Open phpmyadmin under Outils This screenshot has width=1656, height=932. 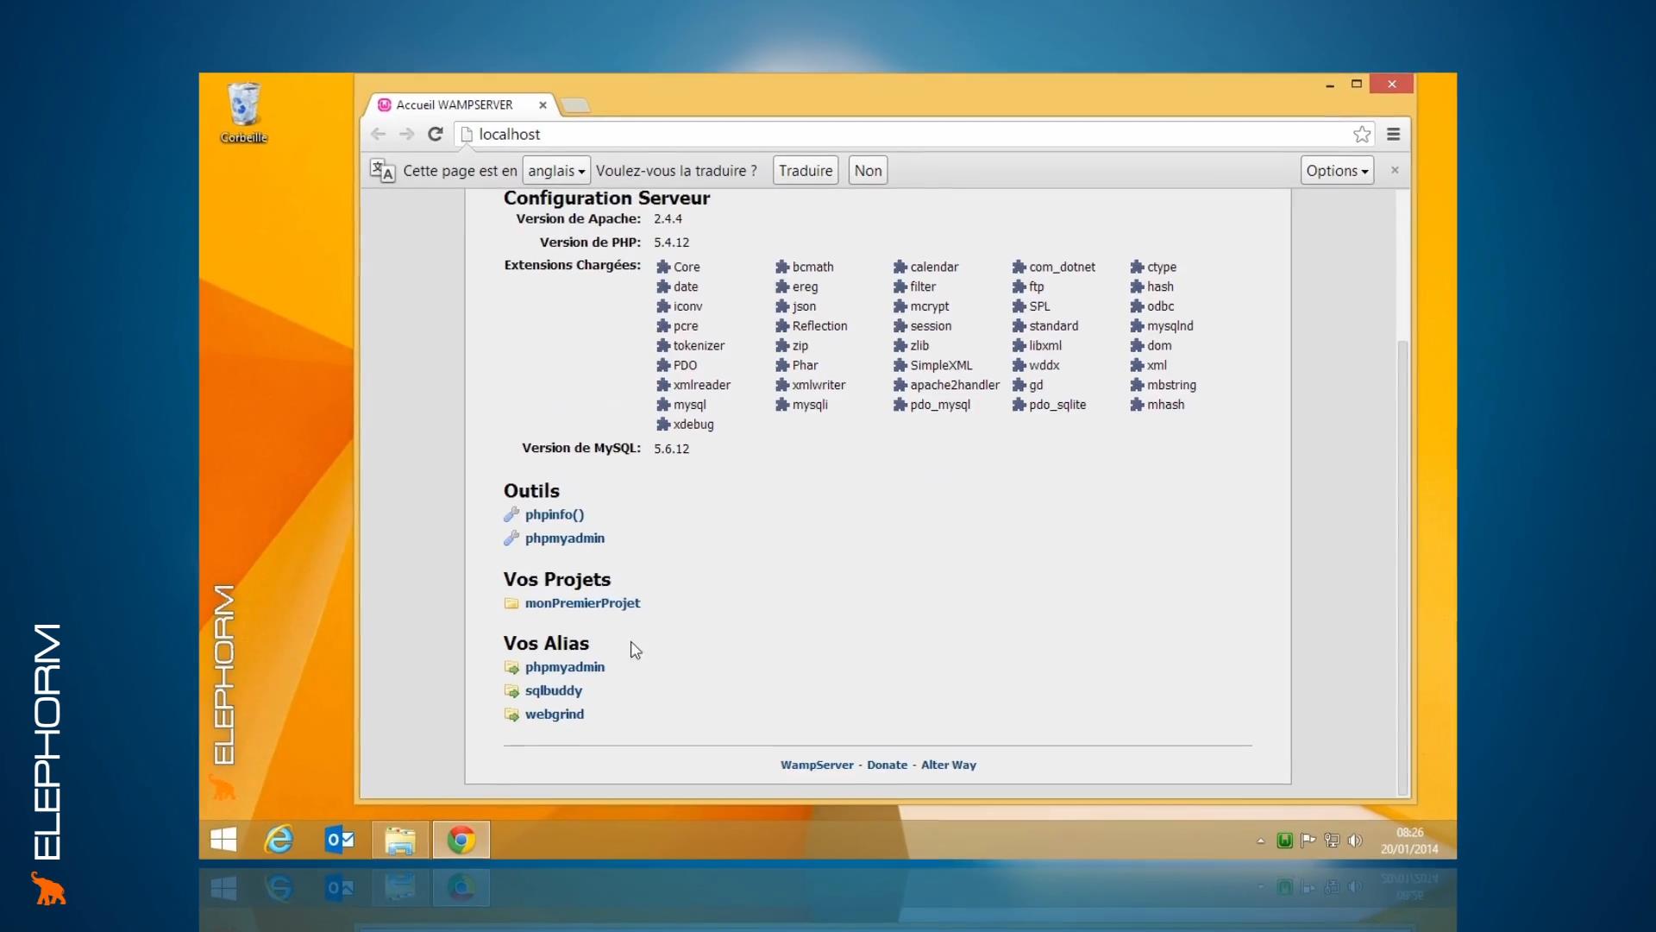click(563, 538)
